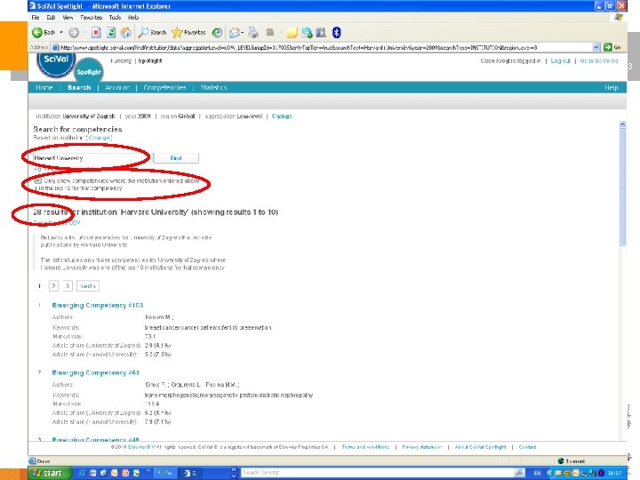Open the Tools menu
The image size is (640, 480).
(x=115, y=18)
